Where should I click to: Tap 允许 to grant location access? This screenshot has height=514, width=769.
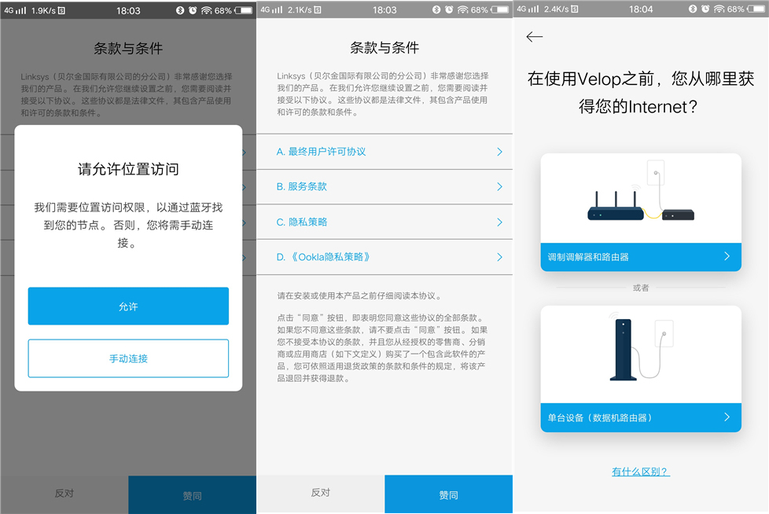click(128, 306)
